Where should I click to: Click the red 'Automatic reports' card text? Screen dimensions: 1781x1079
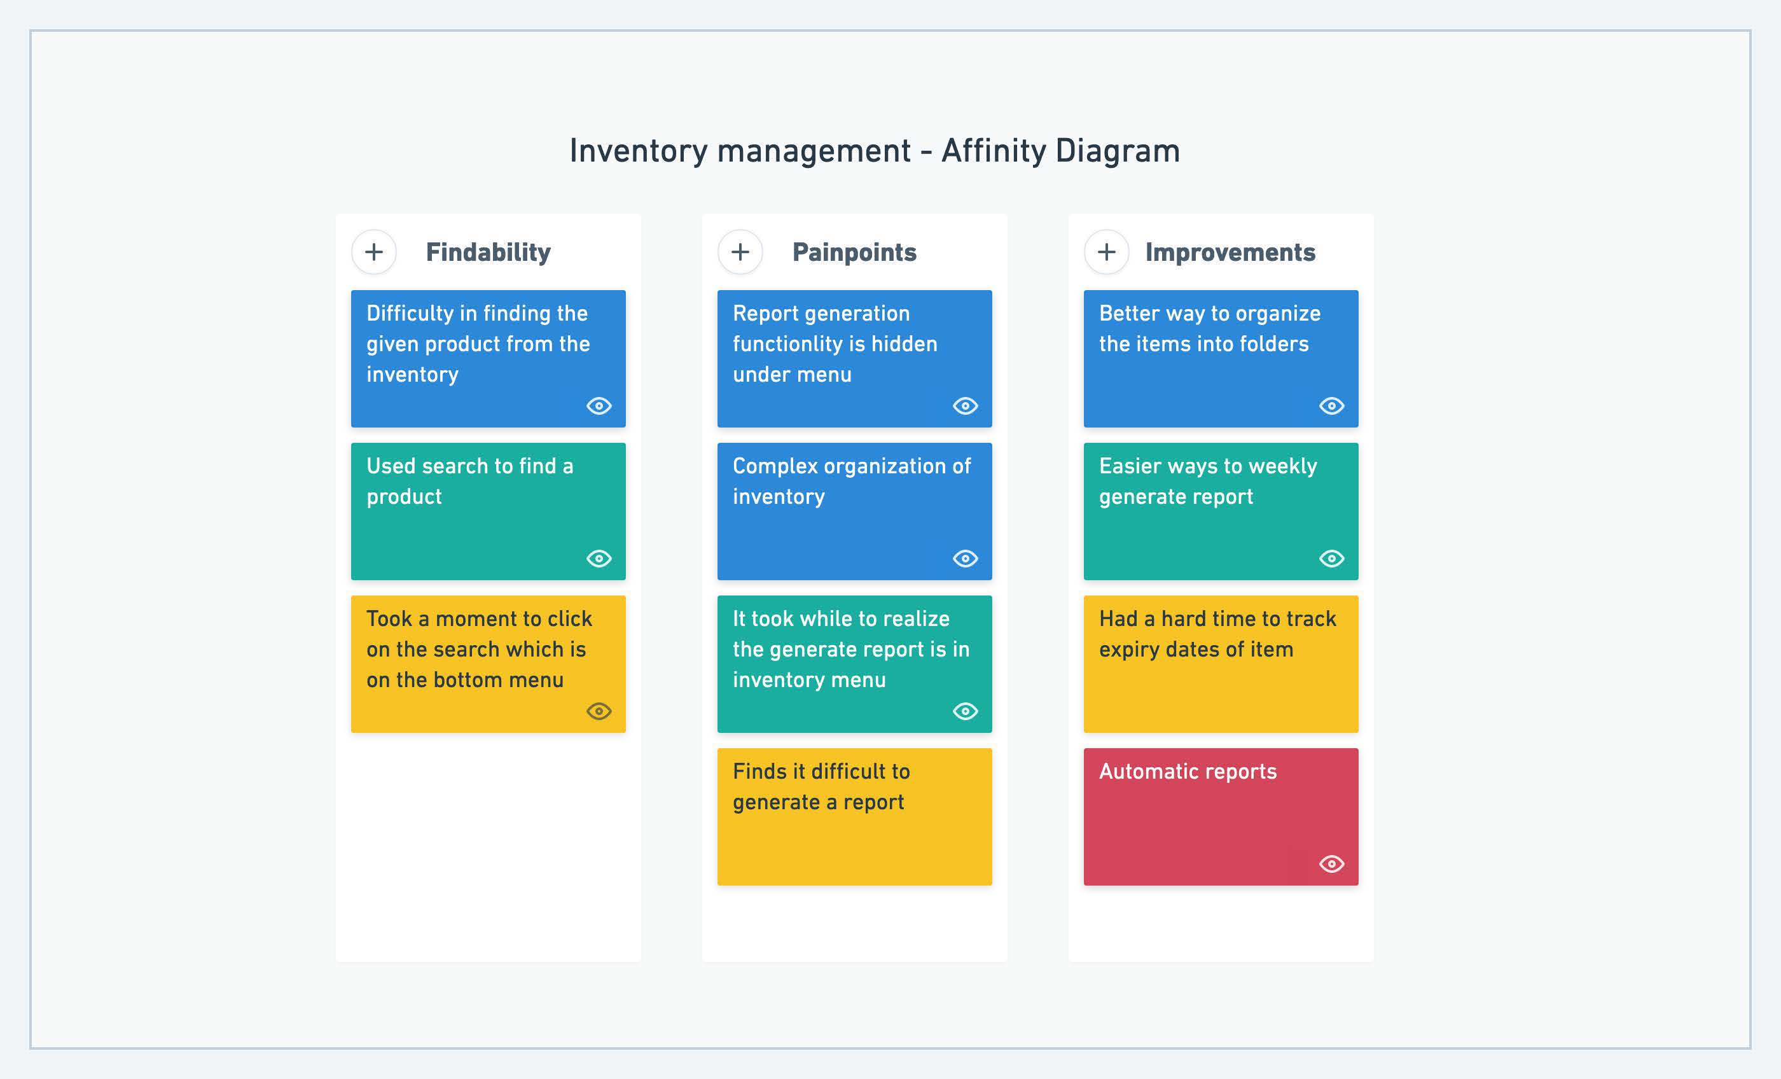point(1188,772)
